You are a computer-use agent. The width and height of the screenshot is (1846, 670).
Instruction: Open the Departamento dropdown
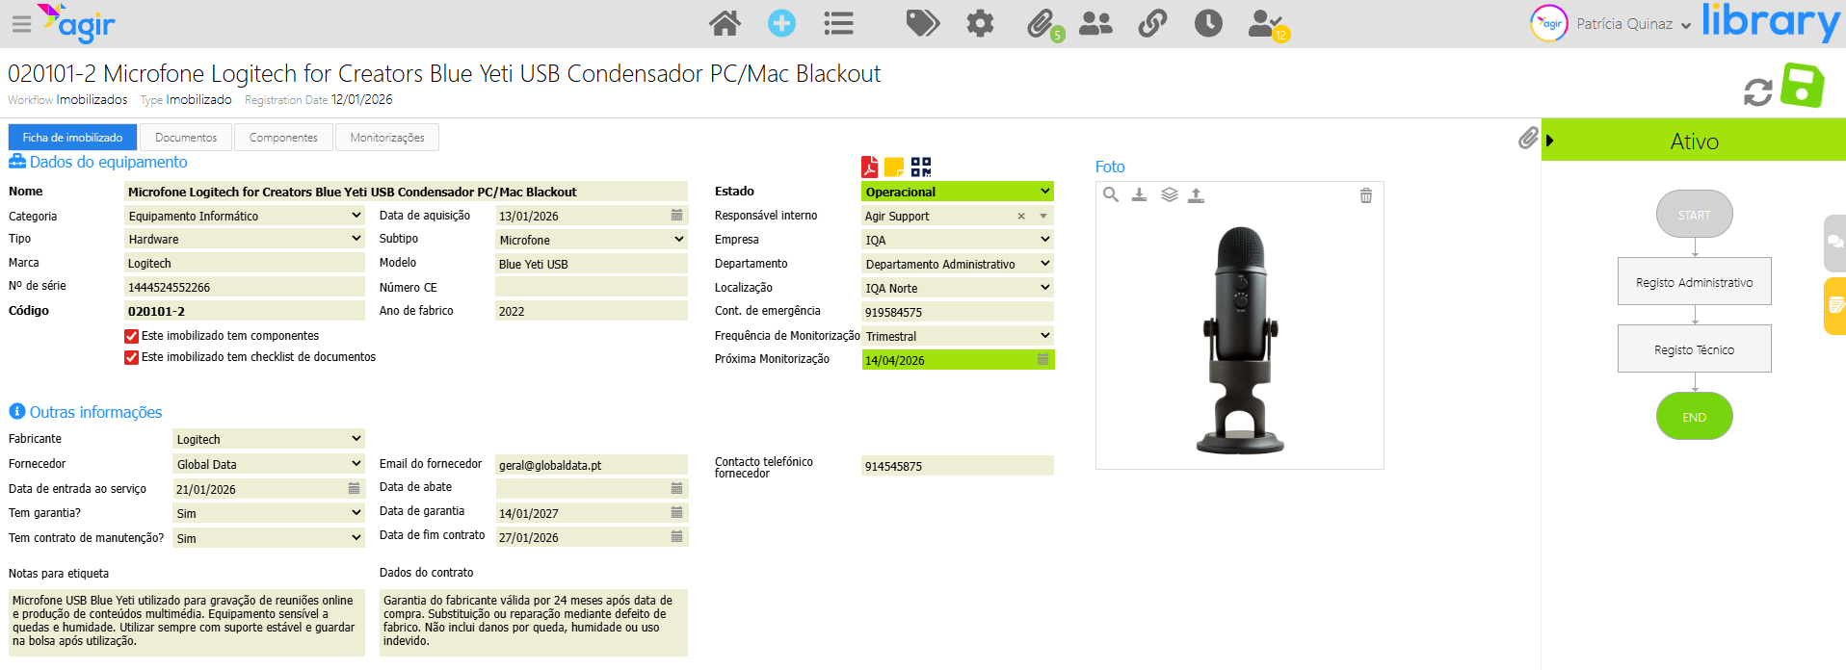click(958, 264)
